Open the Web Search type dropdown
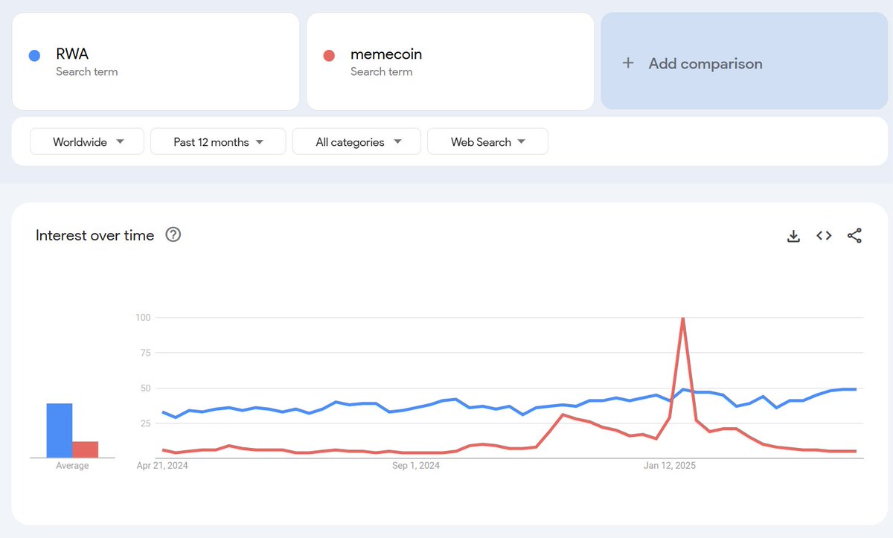This screenshot has height=538, width=893. (487, 141)
